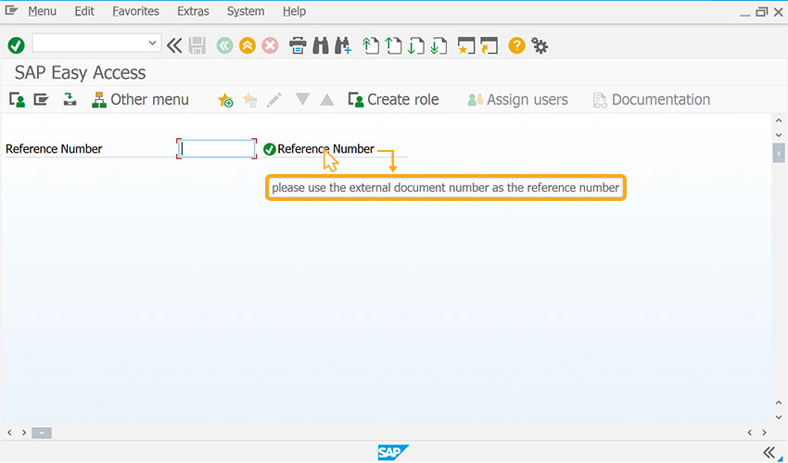The width and height of the screenshot is (788, 463).
Task: Click the Assign users button
Action: click(517, 99)
